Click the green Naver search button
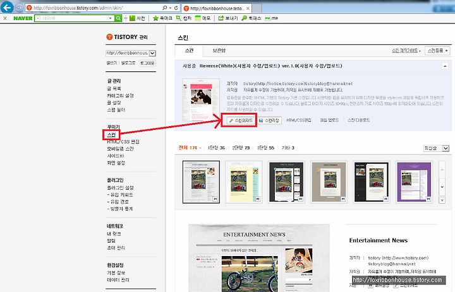The height and width of the screenshot is (292, 455). pyautogui.click(x=118, y=18)
